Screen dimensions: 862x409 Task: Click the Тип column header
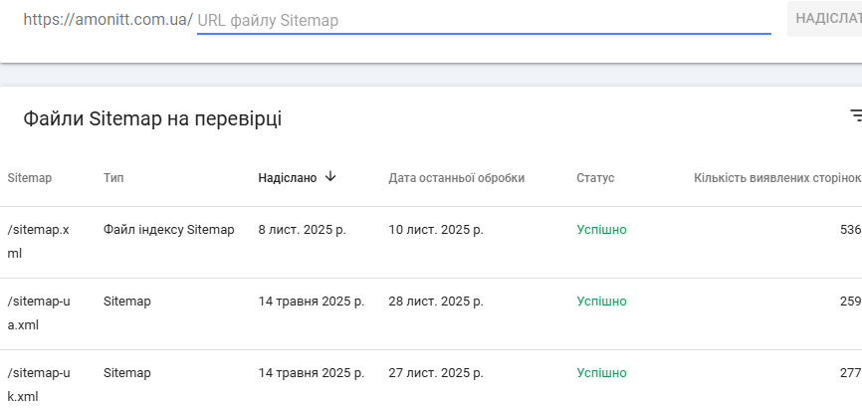pos(113,178)
